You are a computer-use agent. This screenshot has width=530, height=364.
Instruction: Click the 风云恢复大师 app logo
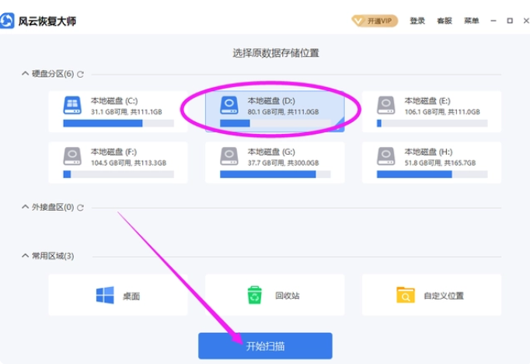9,21
